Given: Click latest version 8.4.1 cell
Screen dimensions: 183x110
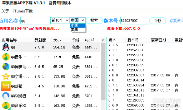Looking at the screenshot, I should pyautogui.click(x=39, y=96).
